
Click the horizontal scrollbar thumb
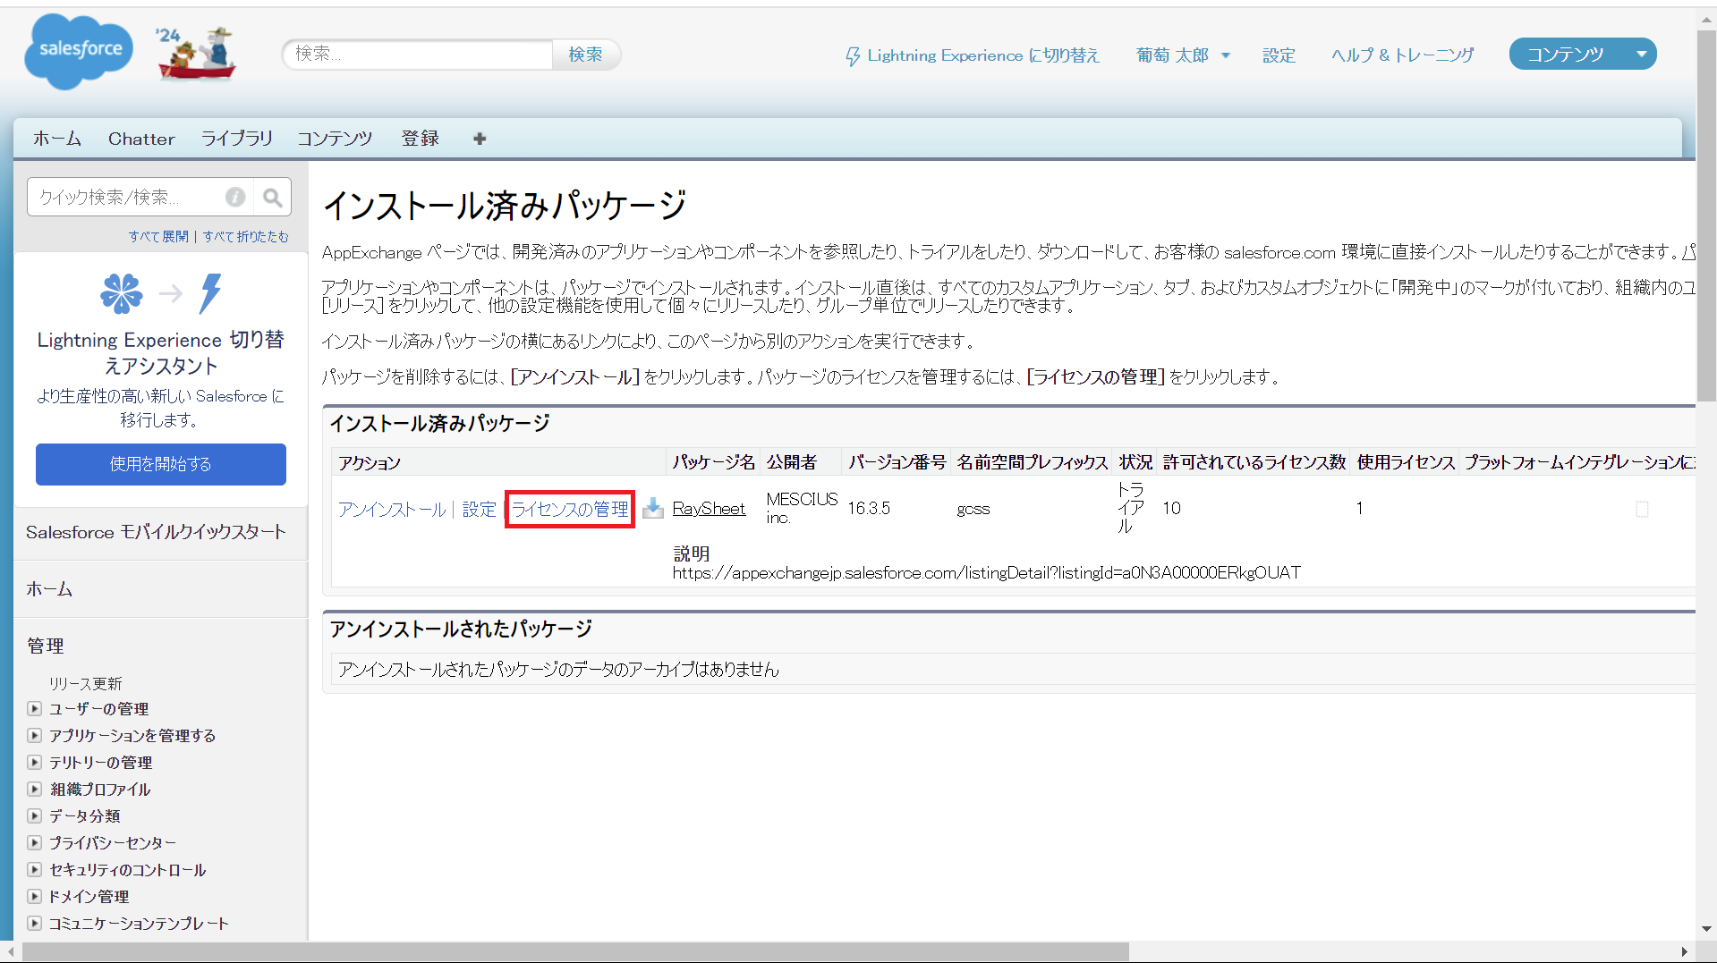[575, 952]
